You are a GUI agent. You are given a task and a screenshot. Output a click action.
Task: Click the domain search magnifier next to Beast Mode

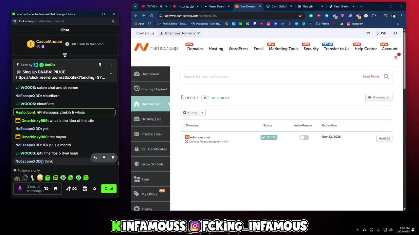pos(386,76)
